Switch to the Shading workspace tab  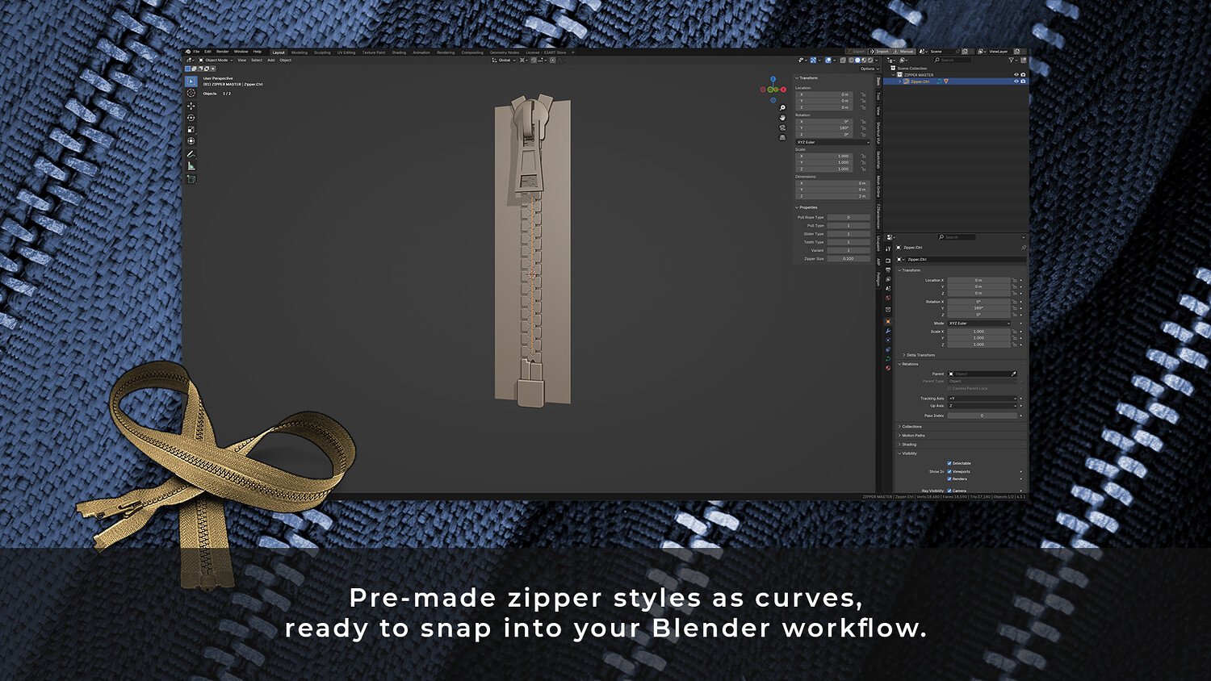click(x=399, y=52)
